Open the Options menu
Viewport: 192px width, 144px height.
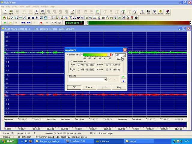click(35, 7)
